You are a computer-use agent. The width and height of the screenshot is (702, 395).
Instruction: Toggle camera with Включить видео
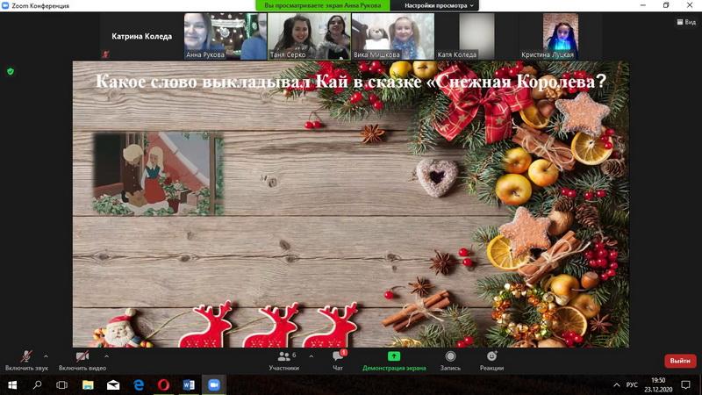pyautogui.click(x=82, y=361)
